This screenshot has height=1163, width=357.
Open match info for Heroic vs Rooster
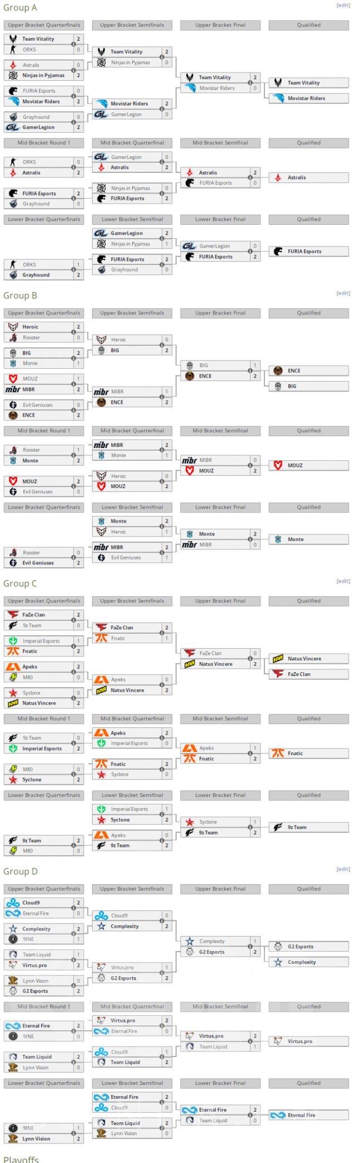(x=74, y=332)
